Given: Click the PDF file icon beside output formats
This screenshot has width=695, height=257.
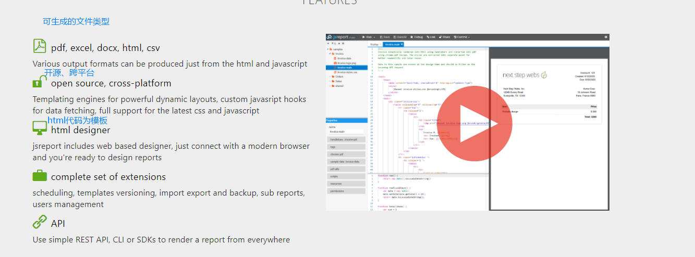Looking at the screenshot, I should 40,46.
